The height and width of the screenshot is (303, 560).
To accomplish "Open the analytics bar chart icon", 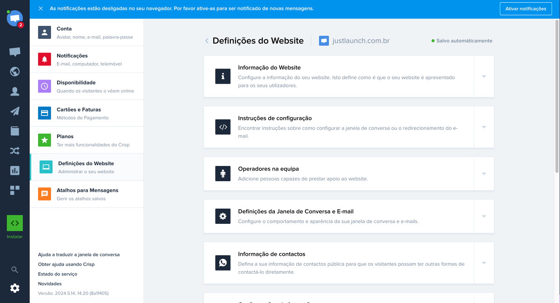I will pos(15,171).
